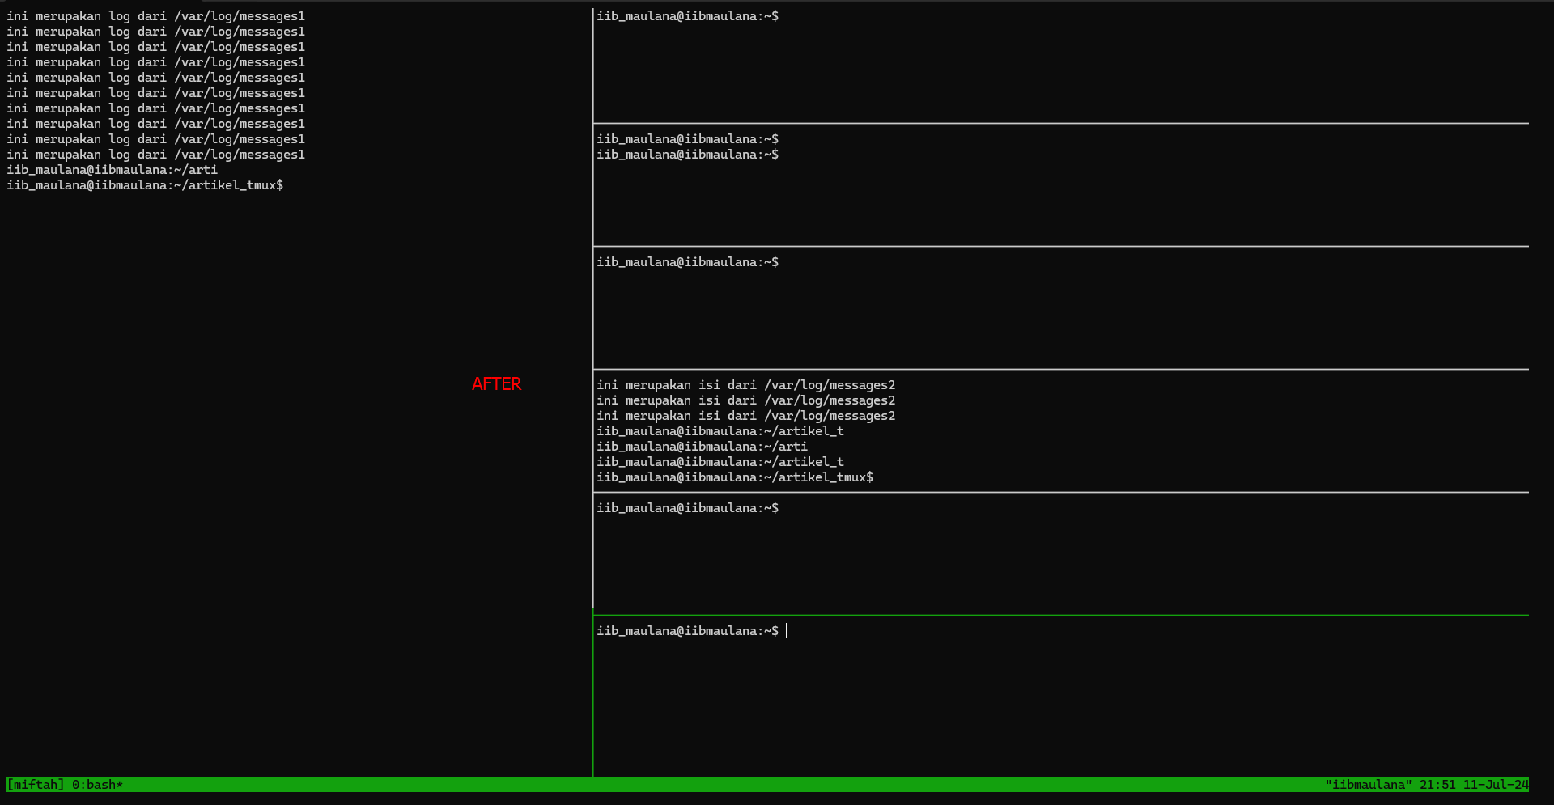Screen dimensions: 1554x805
Task: Click the prompt in the pane below messages2
Action: click(687, 508)
